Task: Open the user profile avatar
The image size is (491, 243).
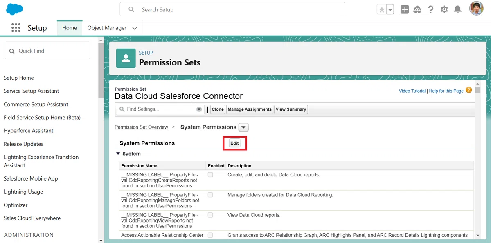Action: (476, 9)
